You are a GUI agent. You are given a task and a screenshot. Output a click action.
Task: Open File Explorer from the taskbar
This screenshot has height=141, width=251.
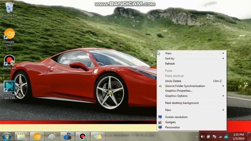tap(22, 136)
